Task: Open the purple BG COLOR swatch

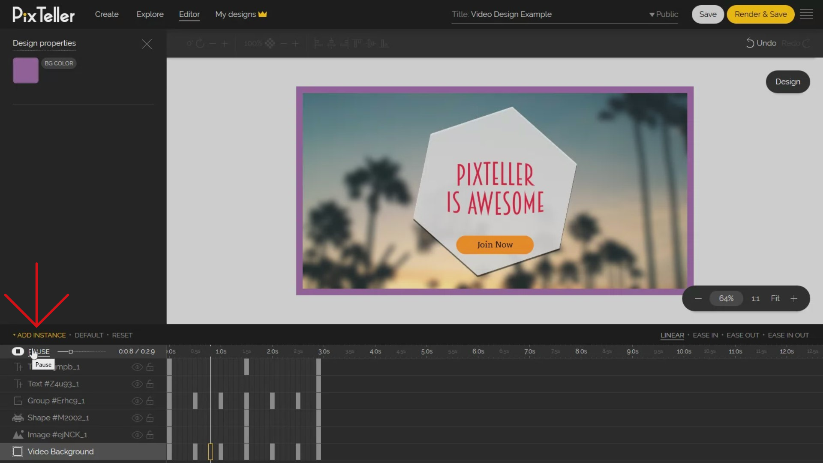Action: click(26, 71)
